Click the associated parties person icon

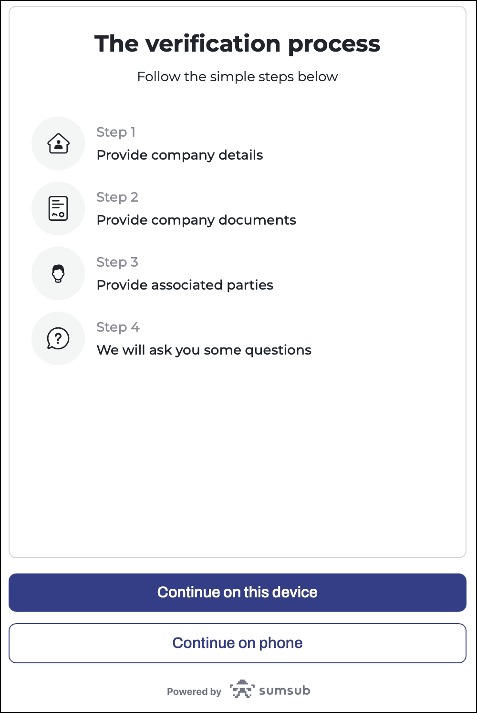coord(58,273)
